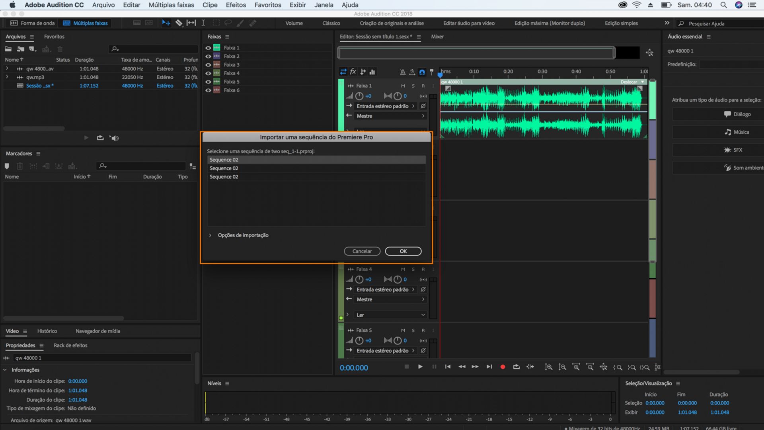Select the Time Selection tool

[203, 23]
